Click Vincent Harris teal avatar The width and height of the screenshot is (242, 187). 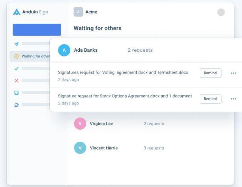[x=80, y=148]
